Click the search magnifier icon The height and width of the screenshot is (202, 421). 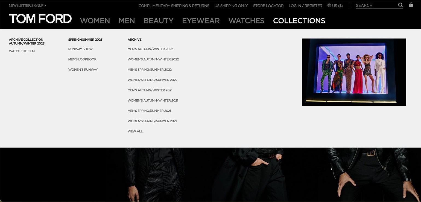pyautogui.click(x=400, y=5)
